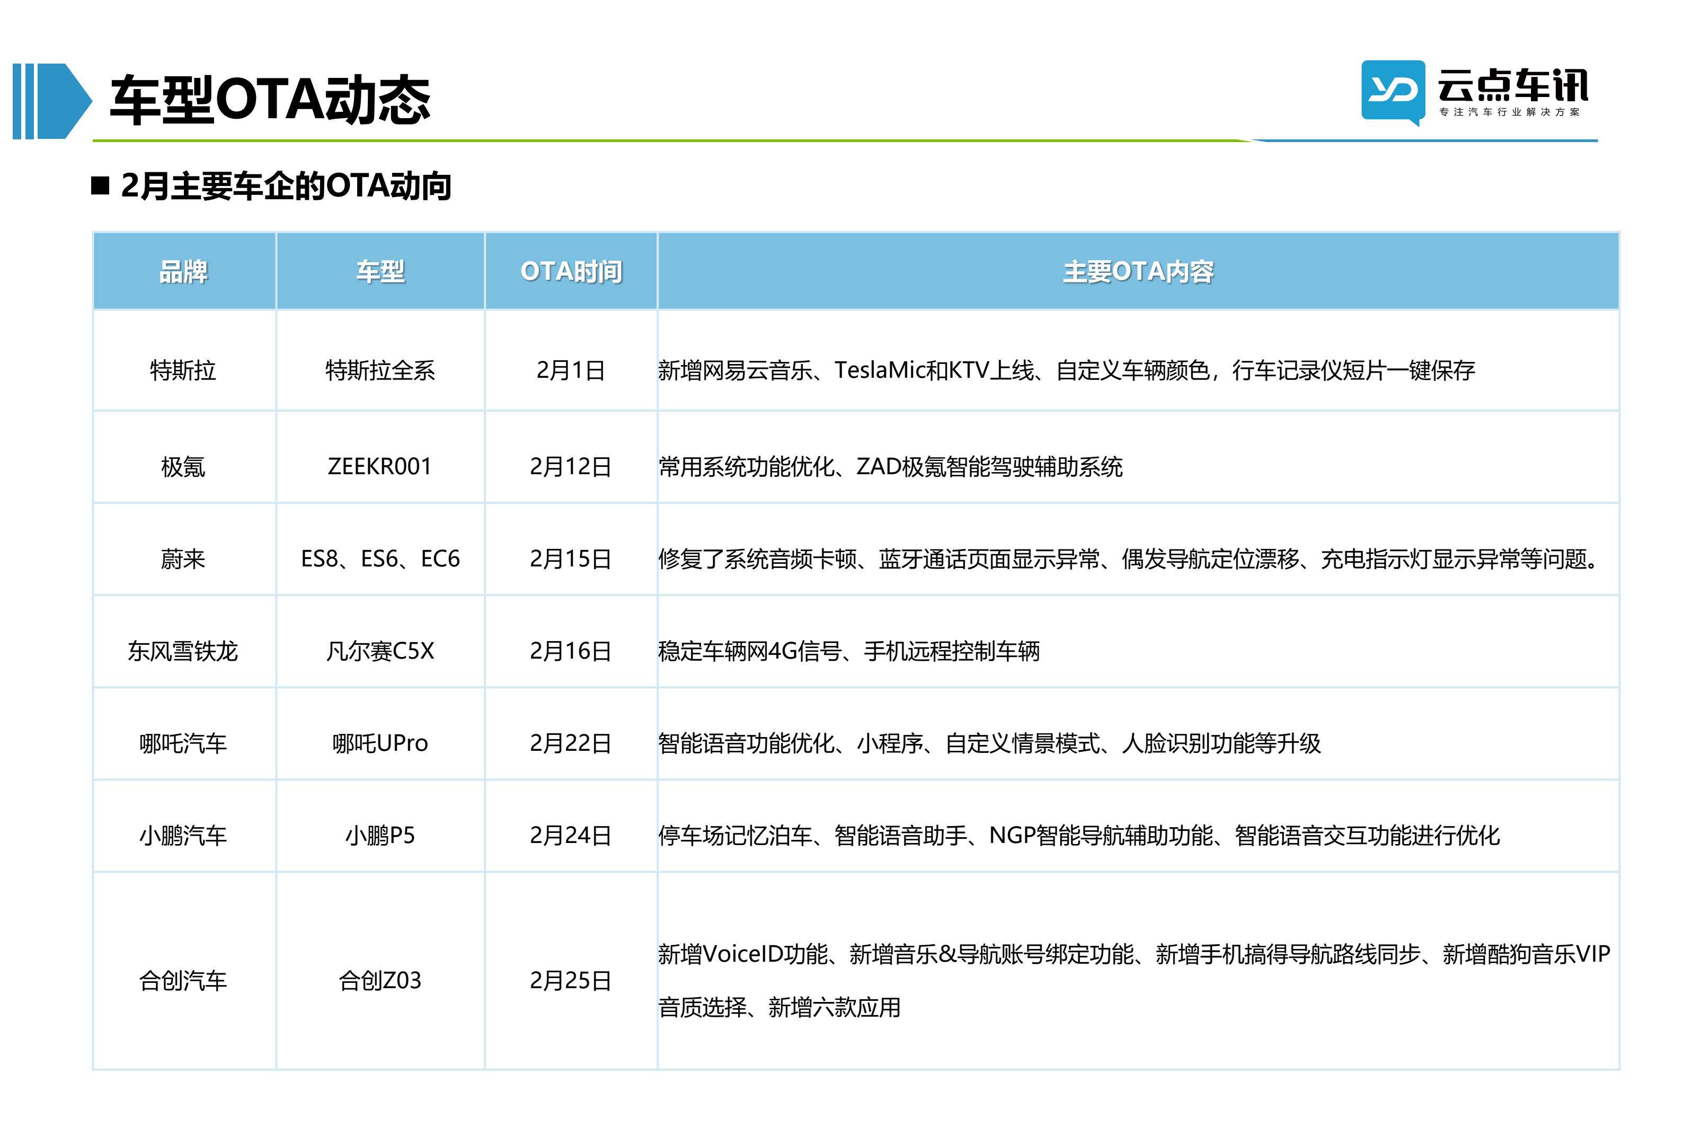The width and height of the screenshot is (1691, 1127).
Task: Click the 车型 column header
Action: [380, 272]
